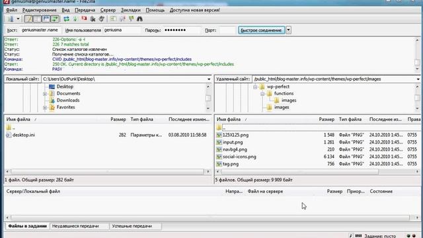The image size is (423, 238).
Task: Open the Редактирование menu
Action: click(x=40, y=10)
